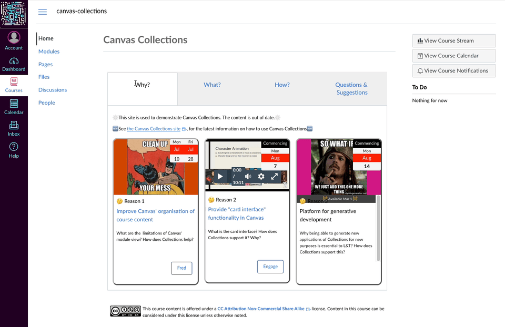Click the Reason 3 card scrollbar
Viewport: 505px width, 327px height.
378,228
